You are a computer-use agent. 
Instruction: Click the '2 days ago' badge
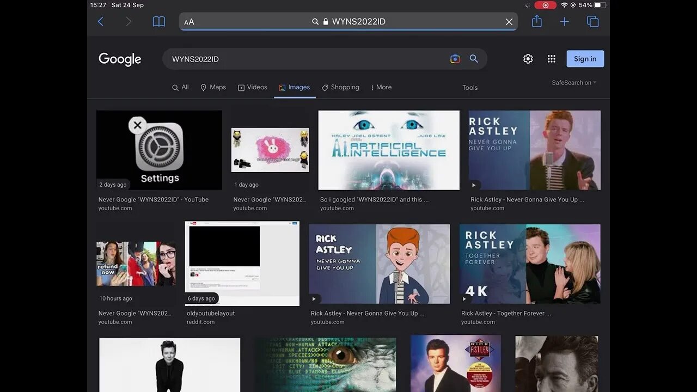113,185
